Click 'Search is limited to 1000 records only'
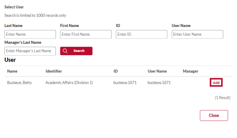The width and height of the screenshot is (237, 138). 35,16
